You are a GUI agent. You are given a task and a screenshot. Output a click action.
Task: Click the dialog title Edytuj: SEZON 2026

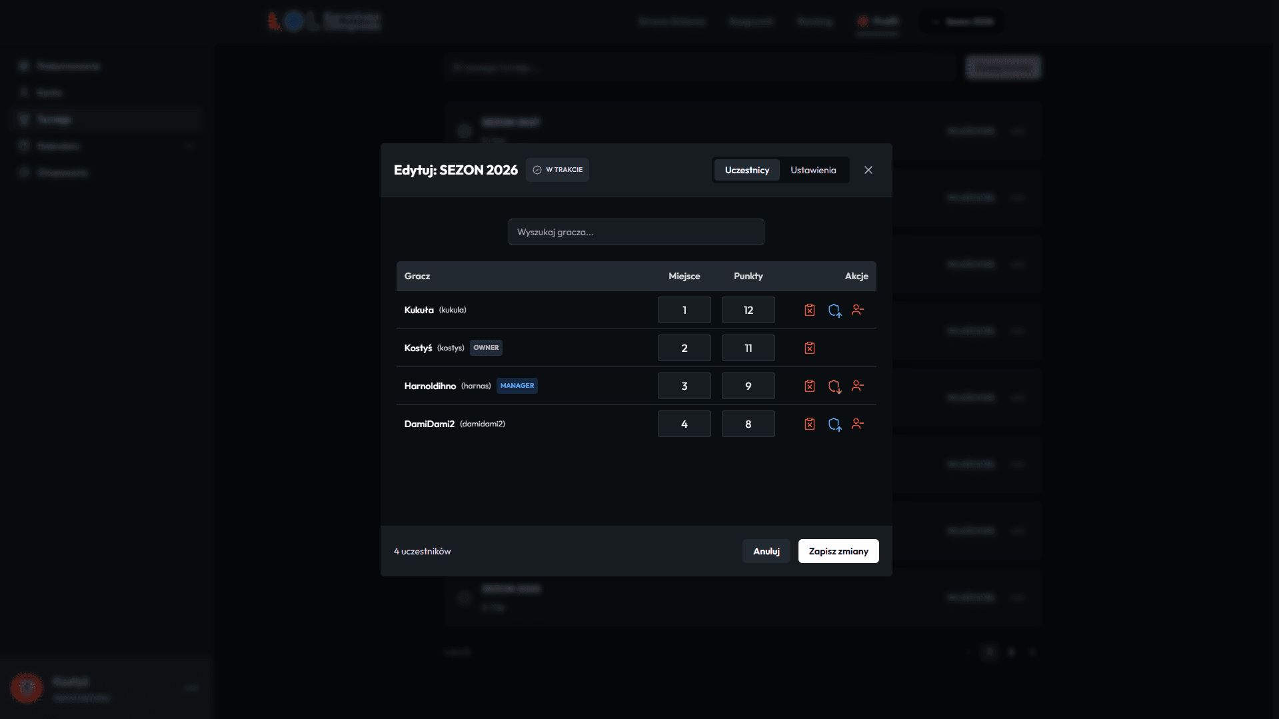[x=456, y=170]
